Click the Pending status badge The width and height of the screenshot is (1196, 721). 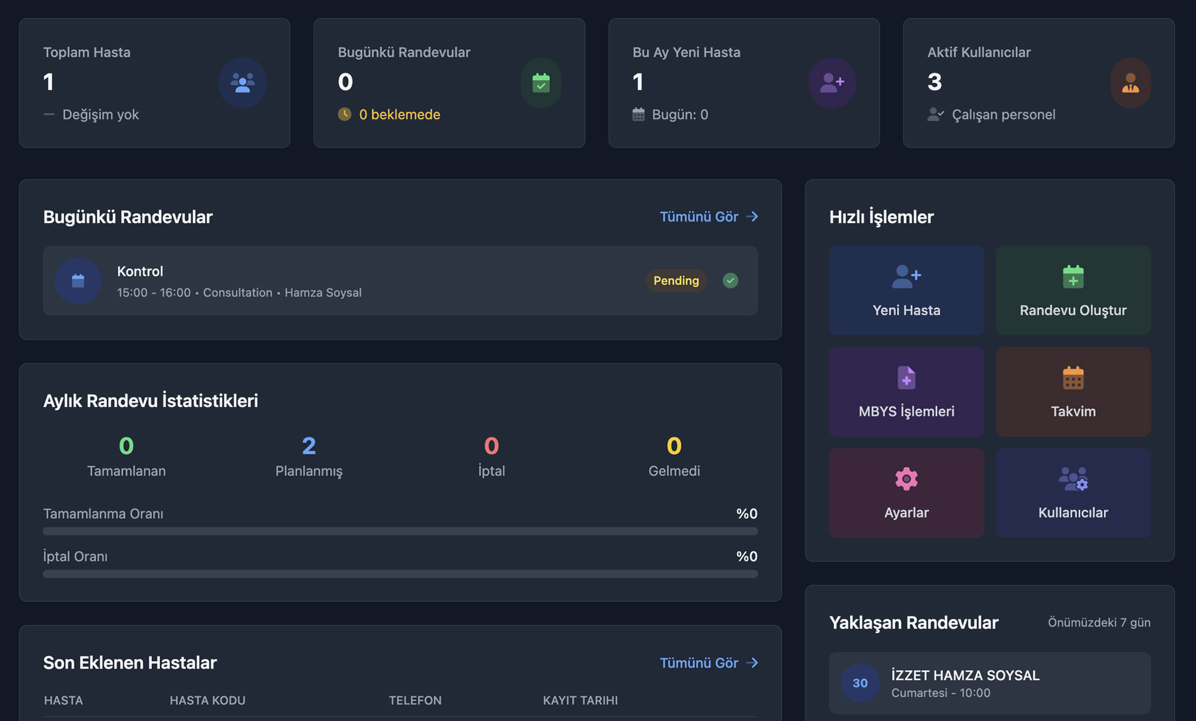click(676, 281)
